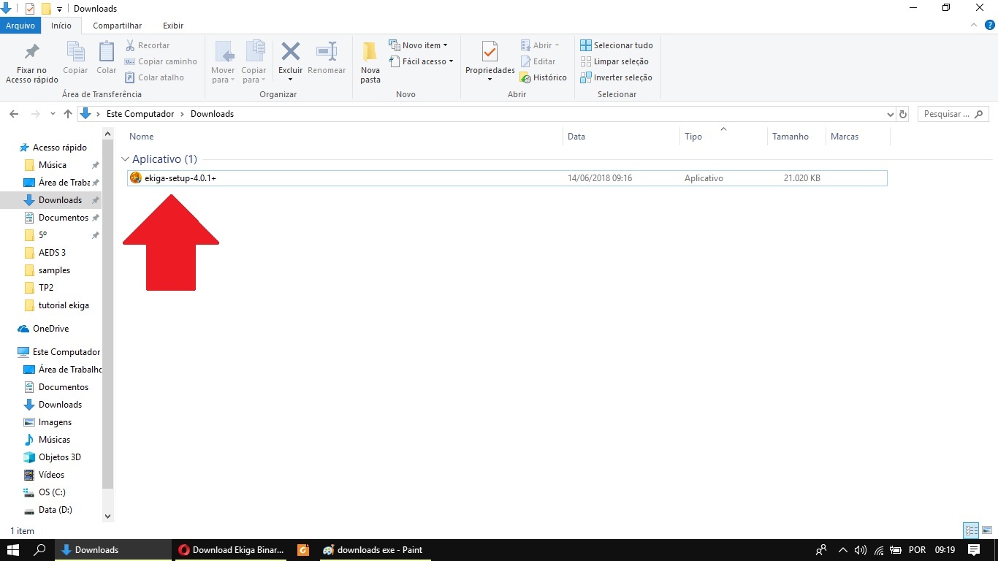This screenshot has width=998, height=561.
Task: Open the Propriedades icon in the ribbon
Action: click(490, 53)
